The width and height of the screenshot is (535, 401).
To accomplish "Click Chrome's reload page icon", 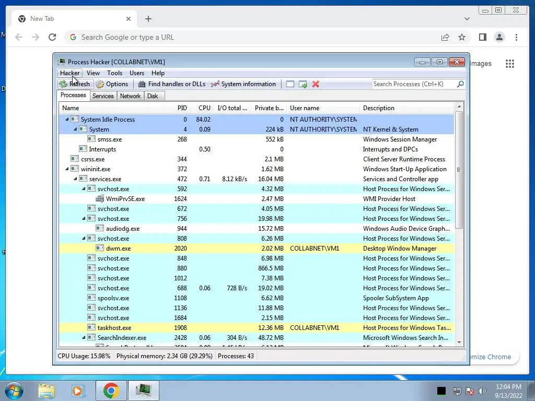I will click(x=52, y=37).
